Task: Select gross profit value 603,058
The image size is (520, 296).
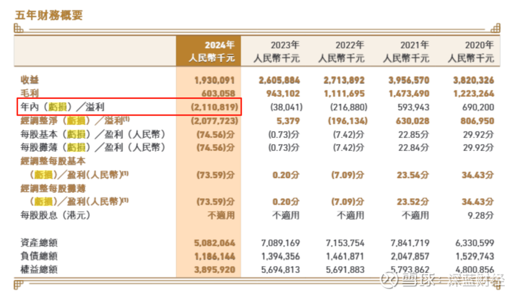Action: (218, 94)
